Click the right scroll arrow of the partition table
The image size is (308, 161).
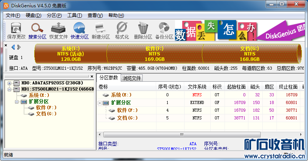301,135
